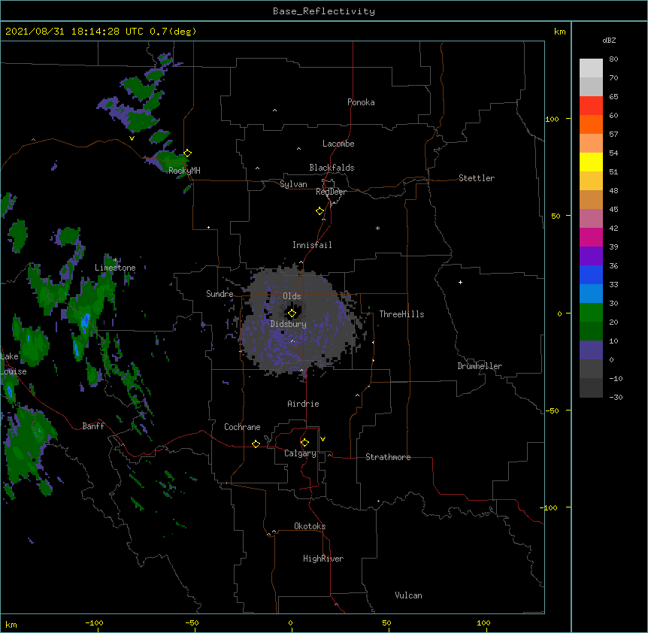Click the Blackfalds city label
Screen dimensions: 648x633
pos(332,168)
